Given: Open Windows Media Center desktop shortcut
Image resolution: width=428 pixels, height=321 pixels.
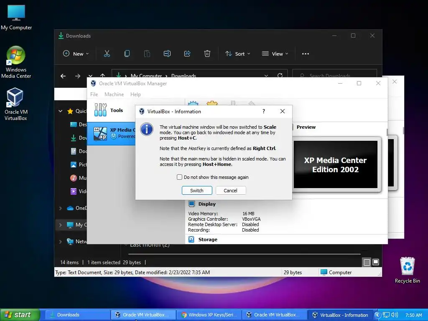Looking at the screenshot, I should [16, 62].
